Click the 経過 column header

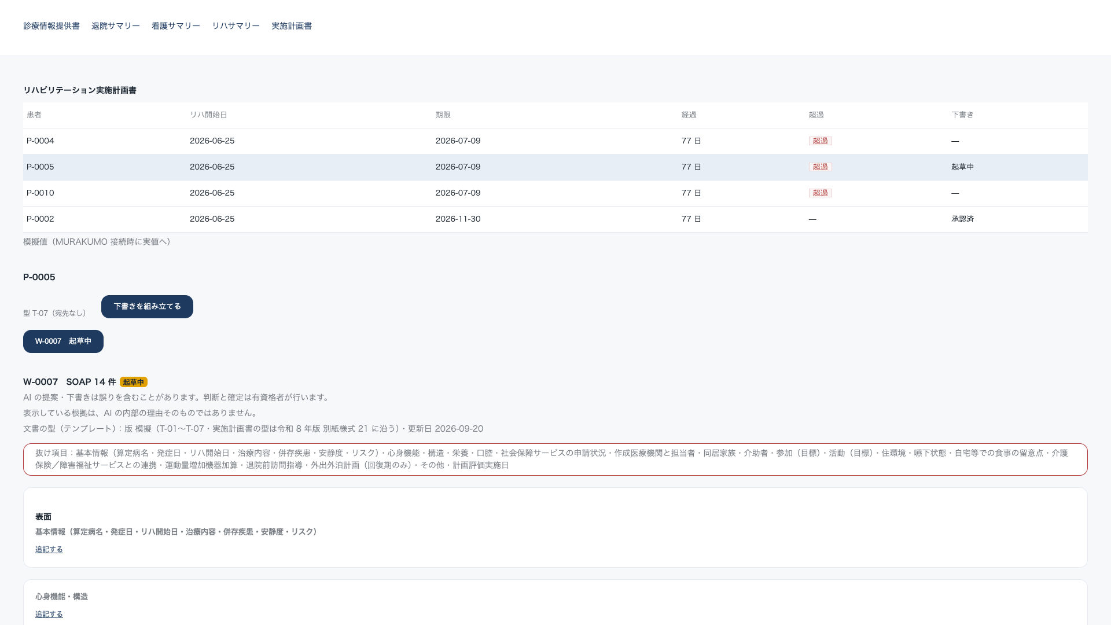tap(689, 115)
